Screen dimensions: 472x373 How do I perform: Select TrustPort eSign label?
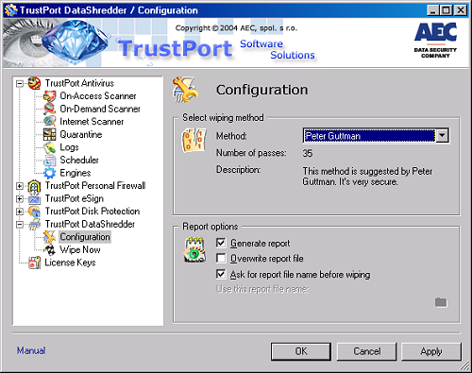(75, 198)
